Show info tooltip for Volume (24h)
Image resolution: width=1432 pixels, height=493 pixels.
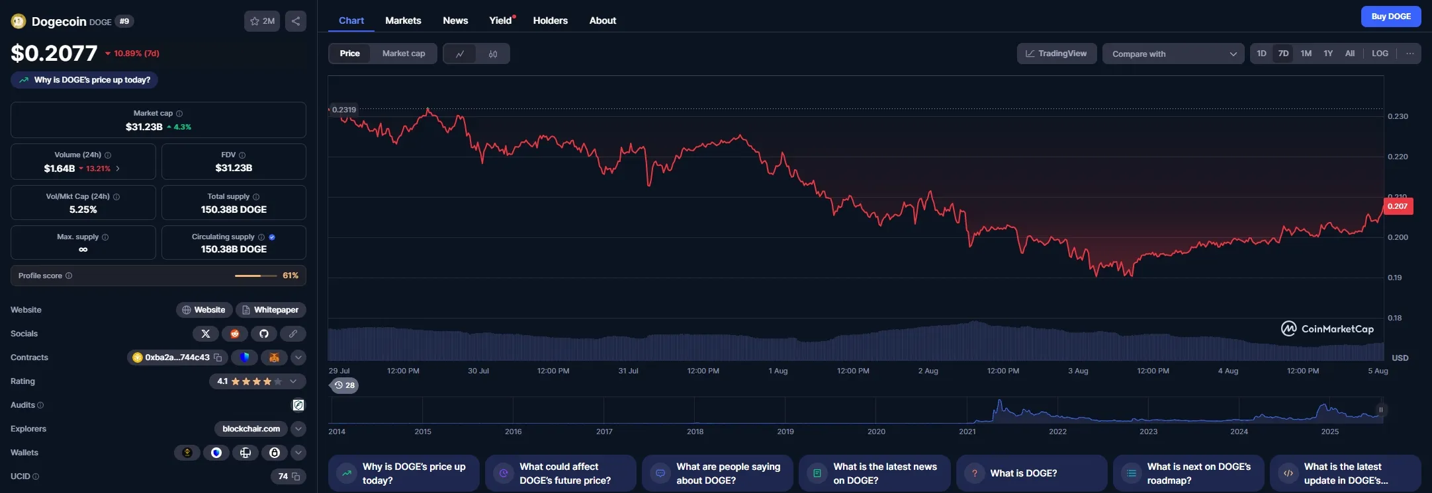pos(108,155)
